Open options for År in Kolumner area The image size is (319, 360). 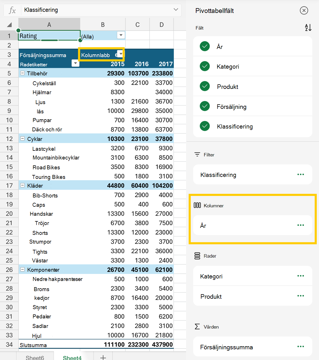click(301, 225)
